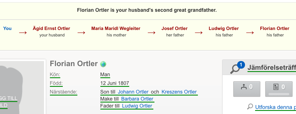Open mother Kreszens Ortler's profile
The width and height of the screenshot is (296, 114).
pyautogui.click(x=179, y=92)
